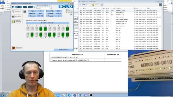Image resolution: width=173 pixels, height=97 pixels.
Task: Click the COM monitor vertical scrollbar
Action: pos(162,28)
